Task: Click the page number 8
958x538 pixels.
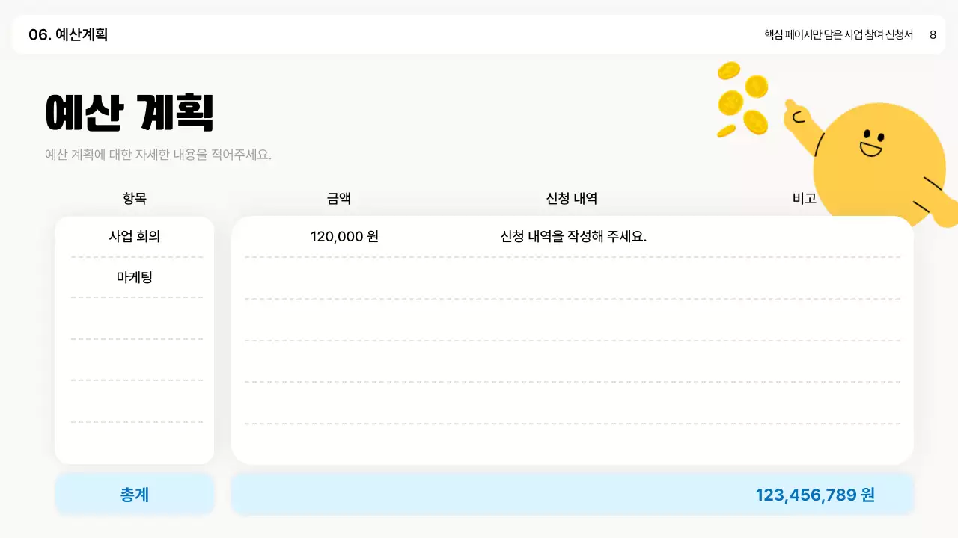Action: pyautogui.click(x=933, y=34)
